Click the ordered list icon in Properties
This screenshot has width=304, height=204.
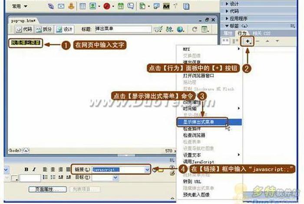coord(53,177)
